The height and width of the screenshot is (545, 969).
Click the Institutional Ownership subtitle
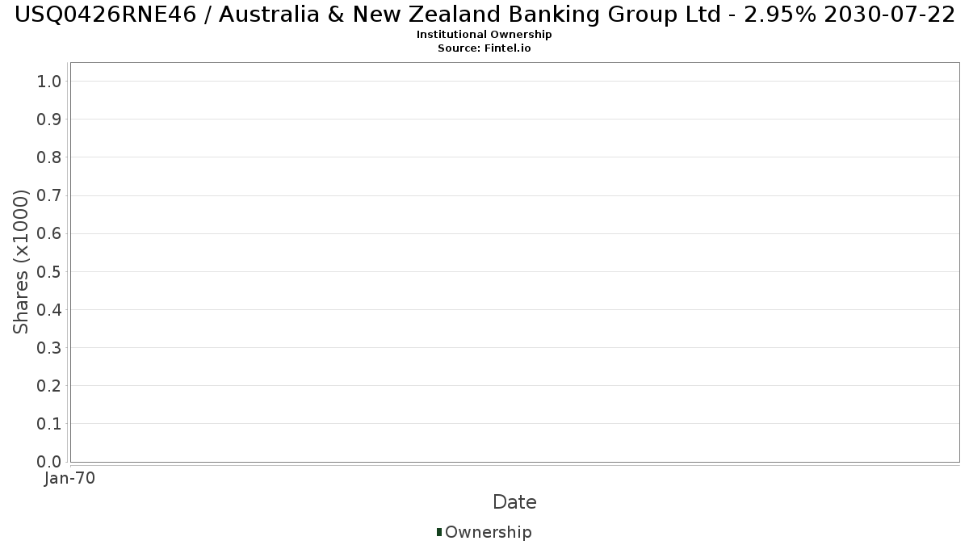click(484, 35)
